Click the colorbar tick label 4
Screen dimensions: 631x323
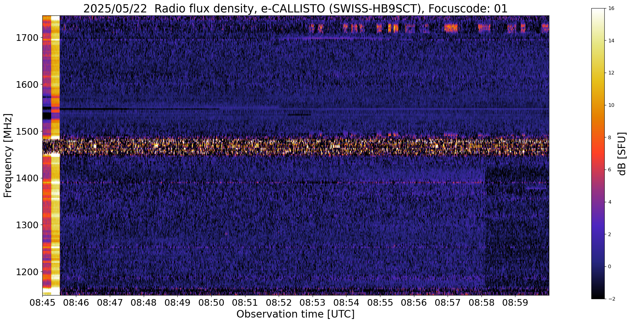(610, 202)
